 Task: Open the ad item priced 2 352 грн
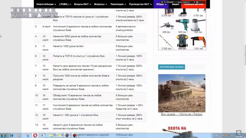(x=166, y=42)
